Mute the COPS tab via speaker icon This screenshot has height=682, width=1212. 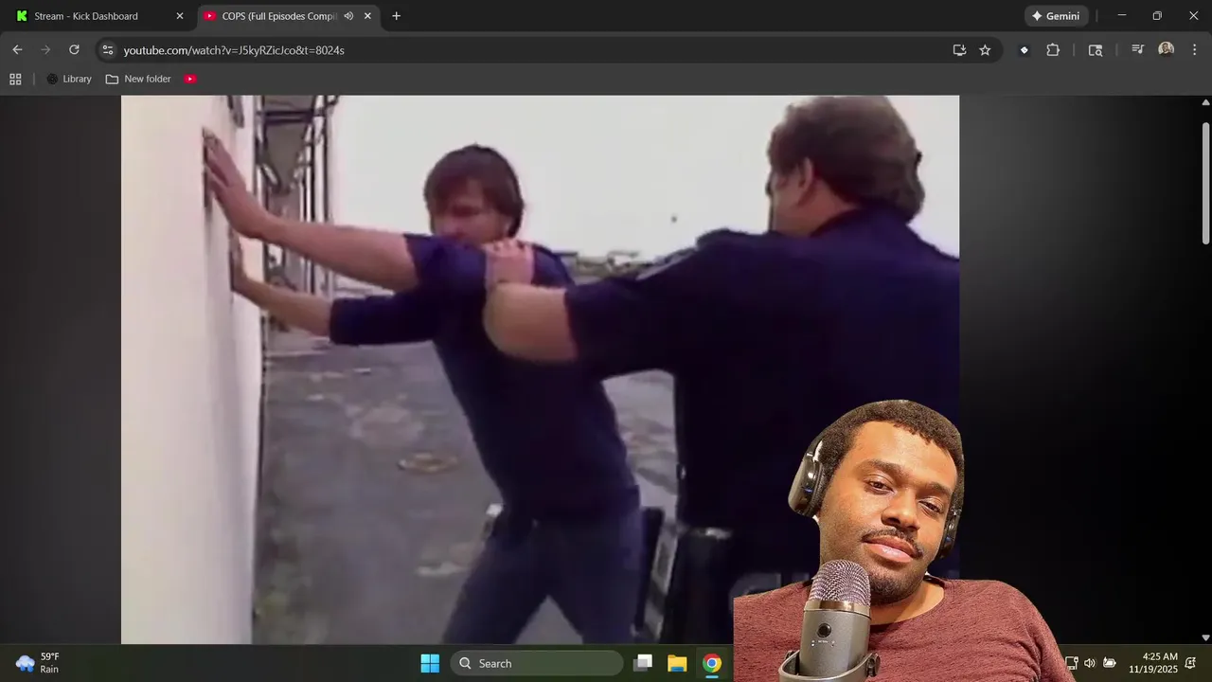pos(348,16)
